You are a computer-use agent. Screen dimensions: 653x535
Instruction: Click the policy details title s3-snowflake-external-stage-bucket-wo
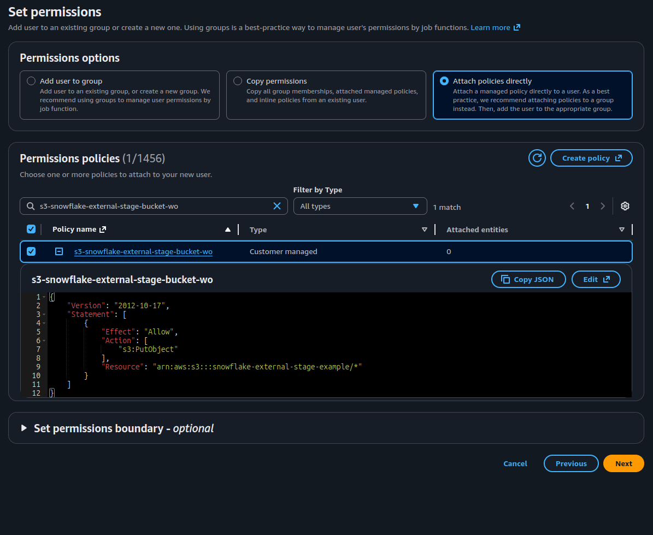122,279
